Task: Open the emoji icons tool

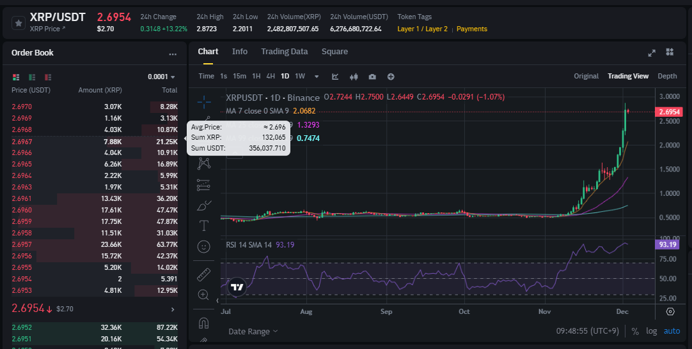Action: tap(204, 246)
